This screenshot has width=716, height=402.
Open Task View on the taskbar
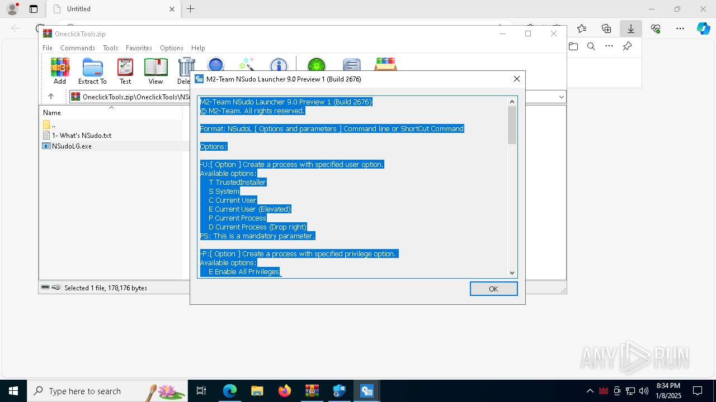tap(201, 391)
